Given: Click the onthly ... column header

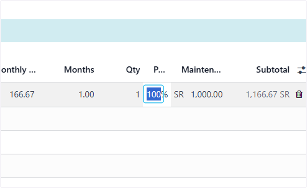Looking at the screenshot, I should click(x=18, y=70).
